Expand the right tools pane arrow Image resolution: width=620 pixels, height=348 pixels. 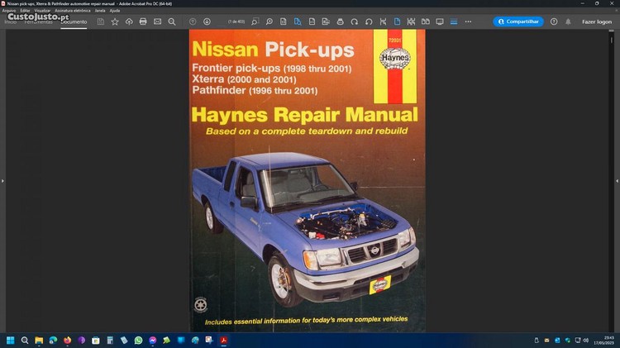tap(617, 180)
